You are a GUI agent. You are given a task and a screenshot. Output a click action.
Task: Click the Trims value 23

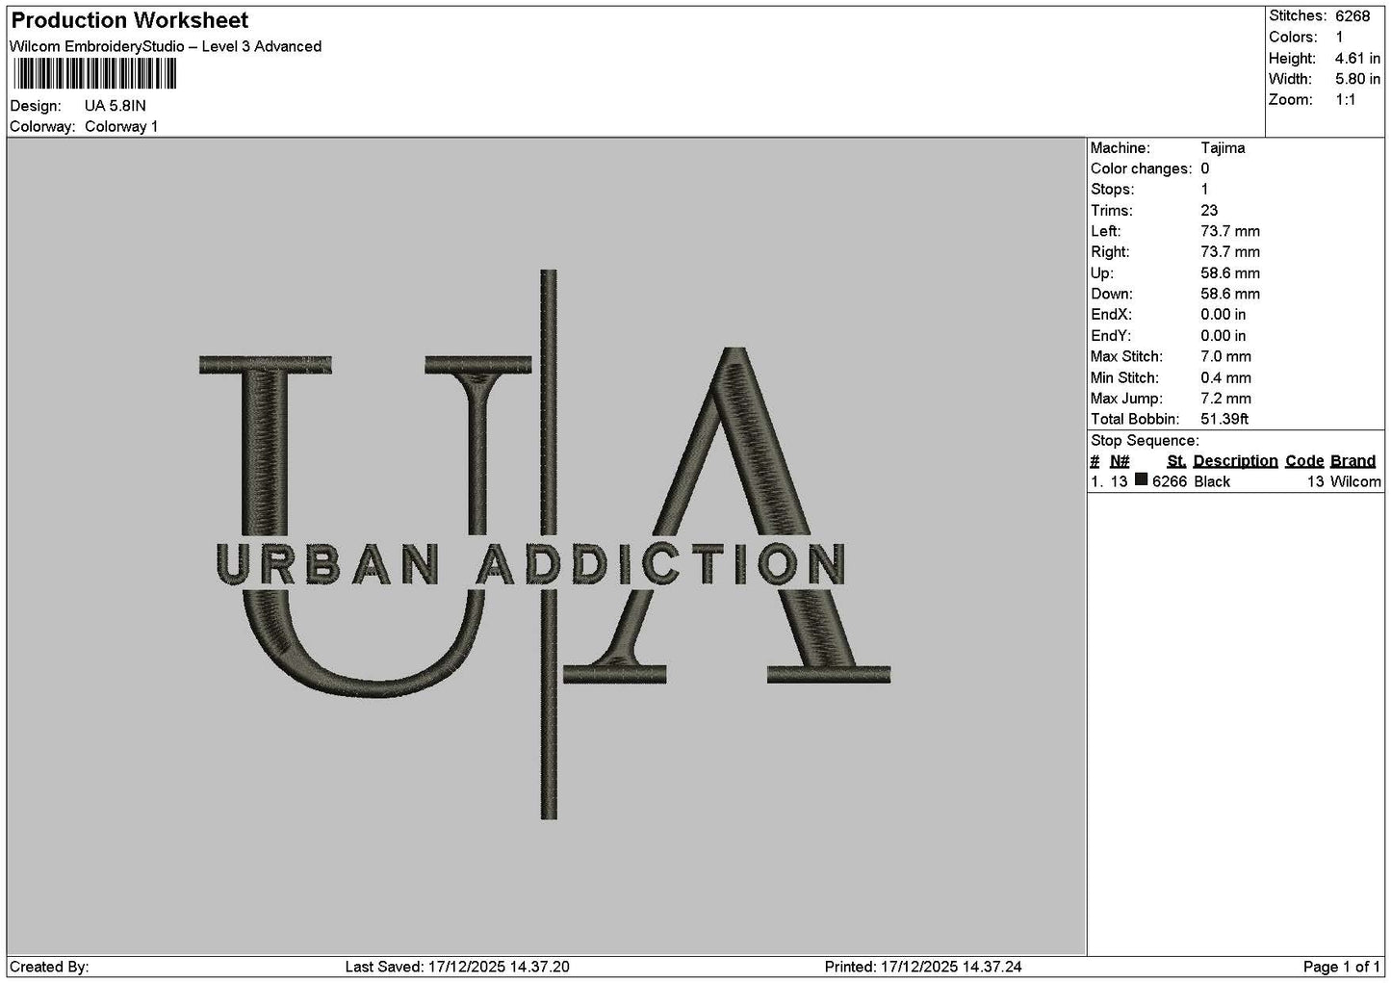pos(1209,211)
